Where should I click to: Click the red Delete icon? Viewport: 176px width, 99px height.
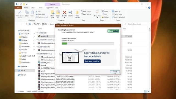(64, 12)
